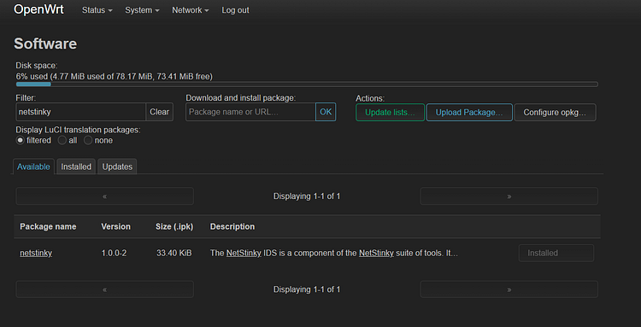641x327 pixels.
Task: Open Configure opkg settings
Action: click(555, 112)
